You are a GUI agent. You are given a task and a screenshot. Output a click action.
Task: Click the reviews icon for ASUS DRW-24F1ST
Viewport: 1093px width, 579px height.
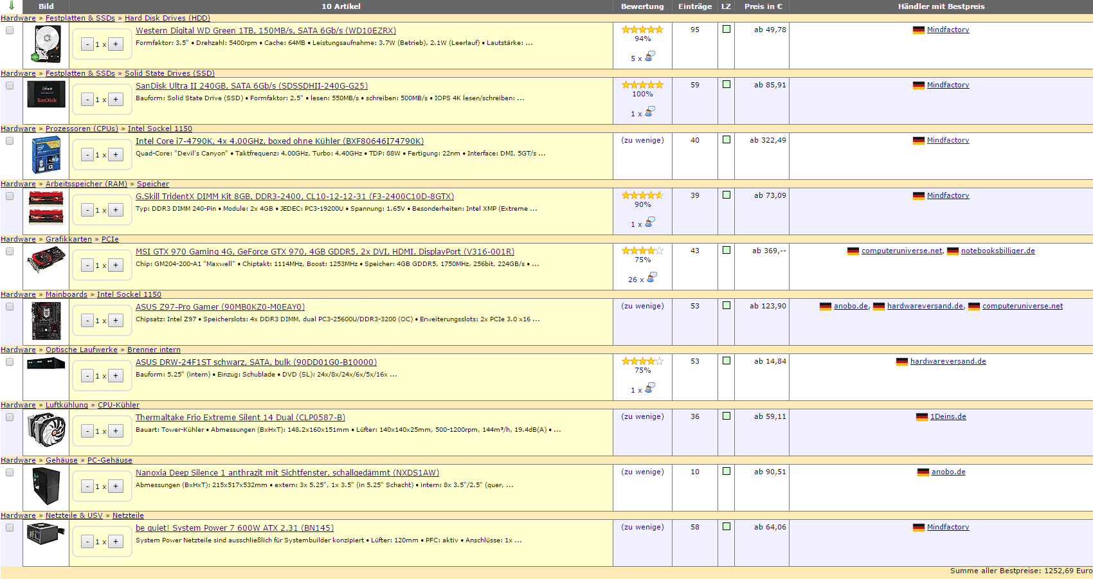click(x=649, y=388)
